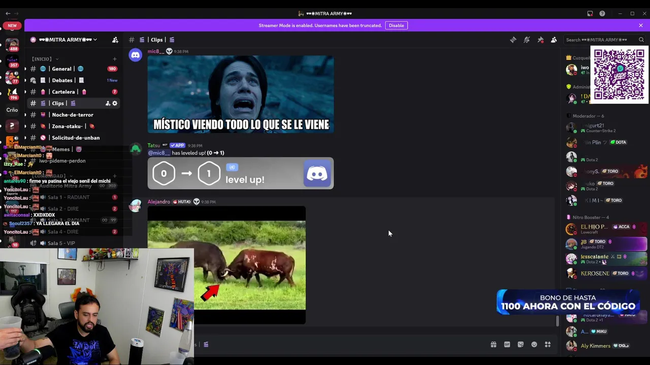650x365 pixels.
Task: Click the Yape QR code overlay
Action: (x=619, y=75)
